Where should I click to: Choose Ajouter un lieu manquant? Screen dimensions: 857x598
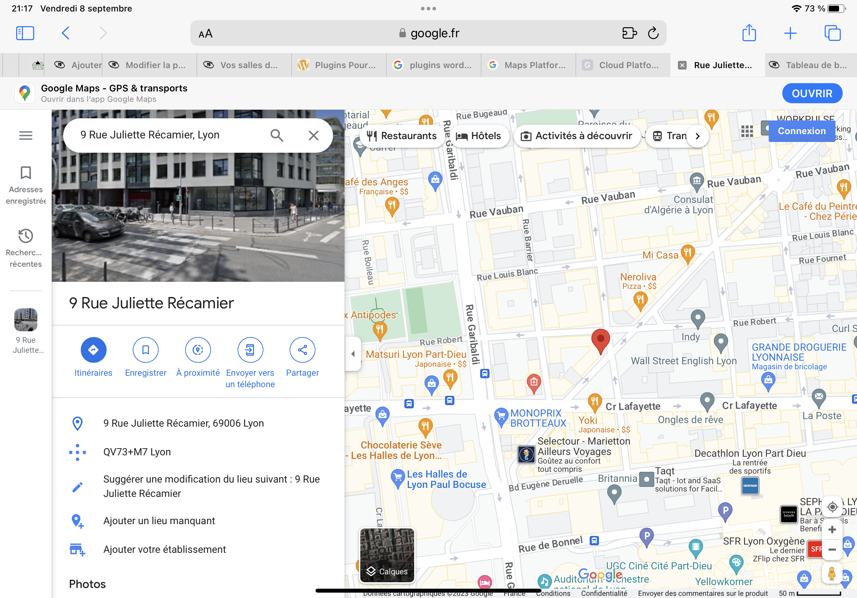tap(198, 521)
